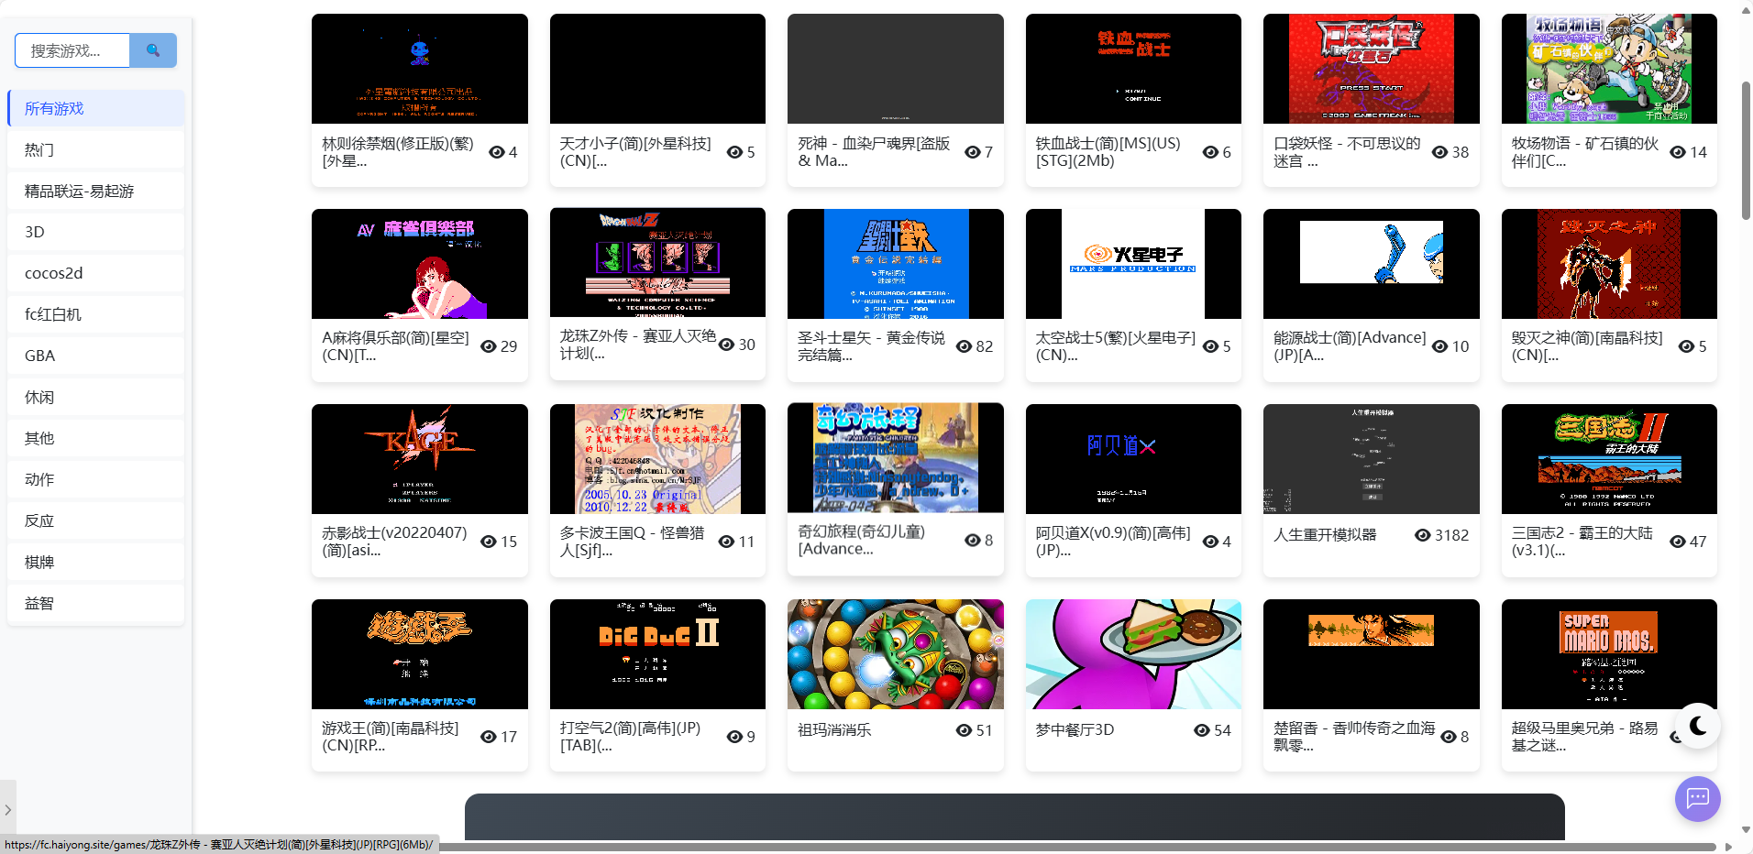Open the Dig Dug II 打空气2 thumbnail
This screenshot has width=1753, height=854.
(x=657, y=654)
